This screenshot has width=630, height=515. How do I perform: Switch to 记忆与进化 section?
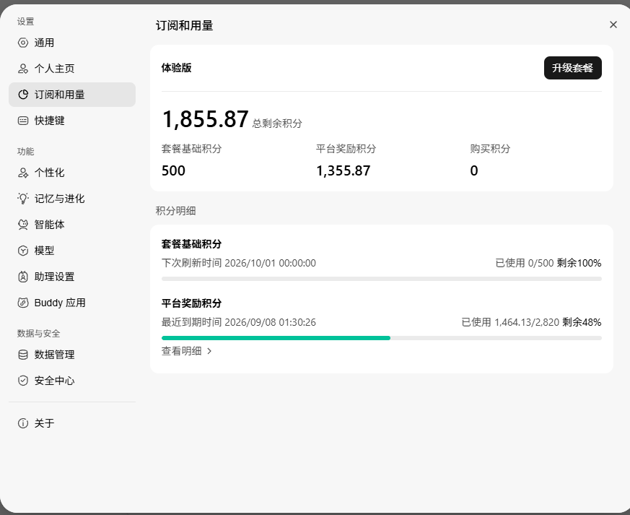click(x=72, y=199)
